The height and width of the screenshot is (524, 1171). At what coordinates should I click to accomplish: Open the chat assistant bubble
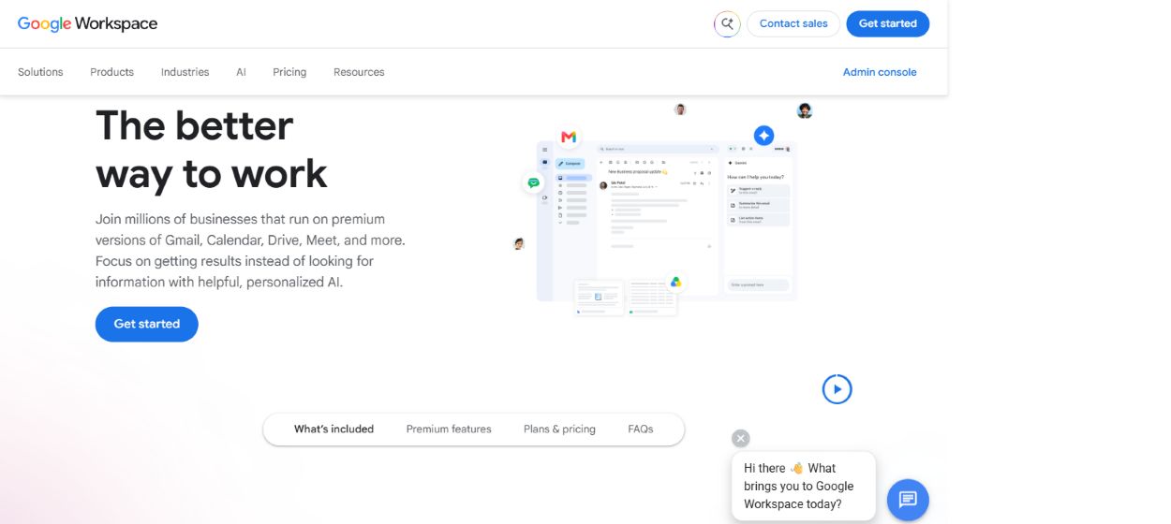pos(908,500)
